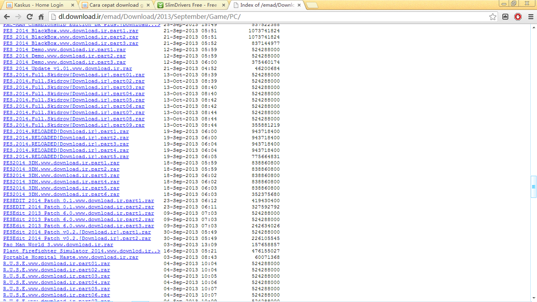
Task: Click file size 242634026
Action: [x=266, y=226]
